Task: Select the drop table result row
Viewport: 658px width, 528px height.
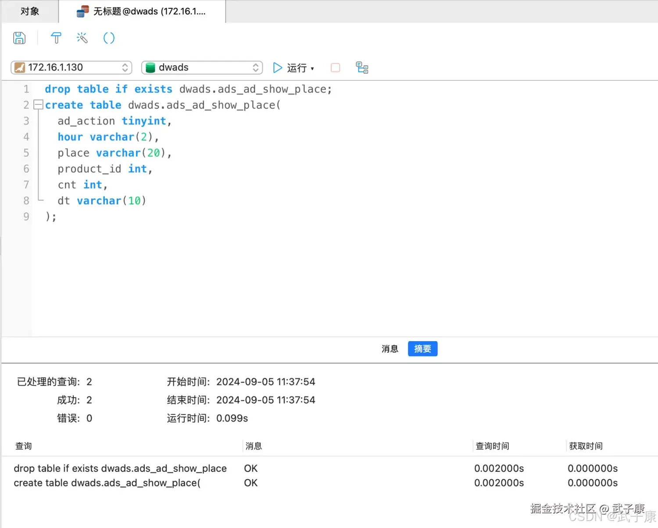Action: click(120, 468)
